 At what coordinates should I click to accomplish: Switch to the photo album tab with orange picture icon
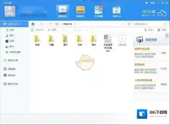80,11
